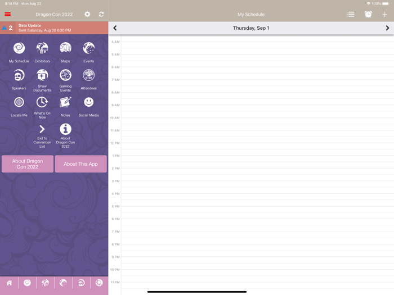
Task: Tap Thursday, Sep 1 date header
Action: point(251,28)
